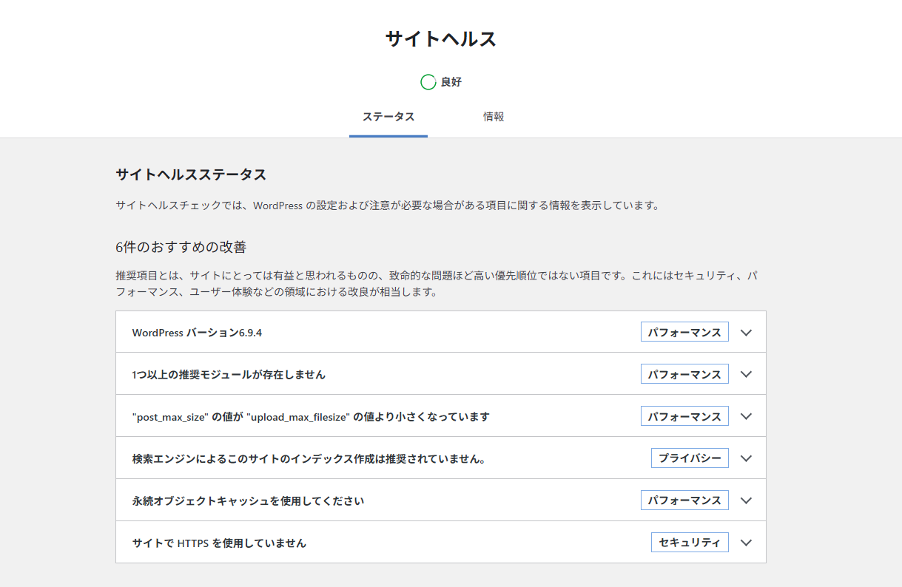Click パフォーマンス badge on post_max_size row
The height and width of the screenshot is (587, 902).
point(684,416)
